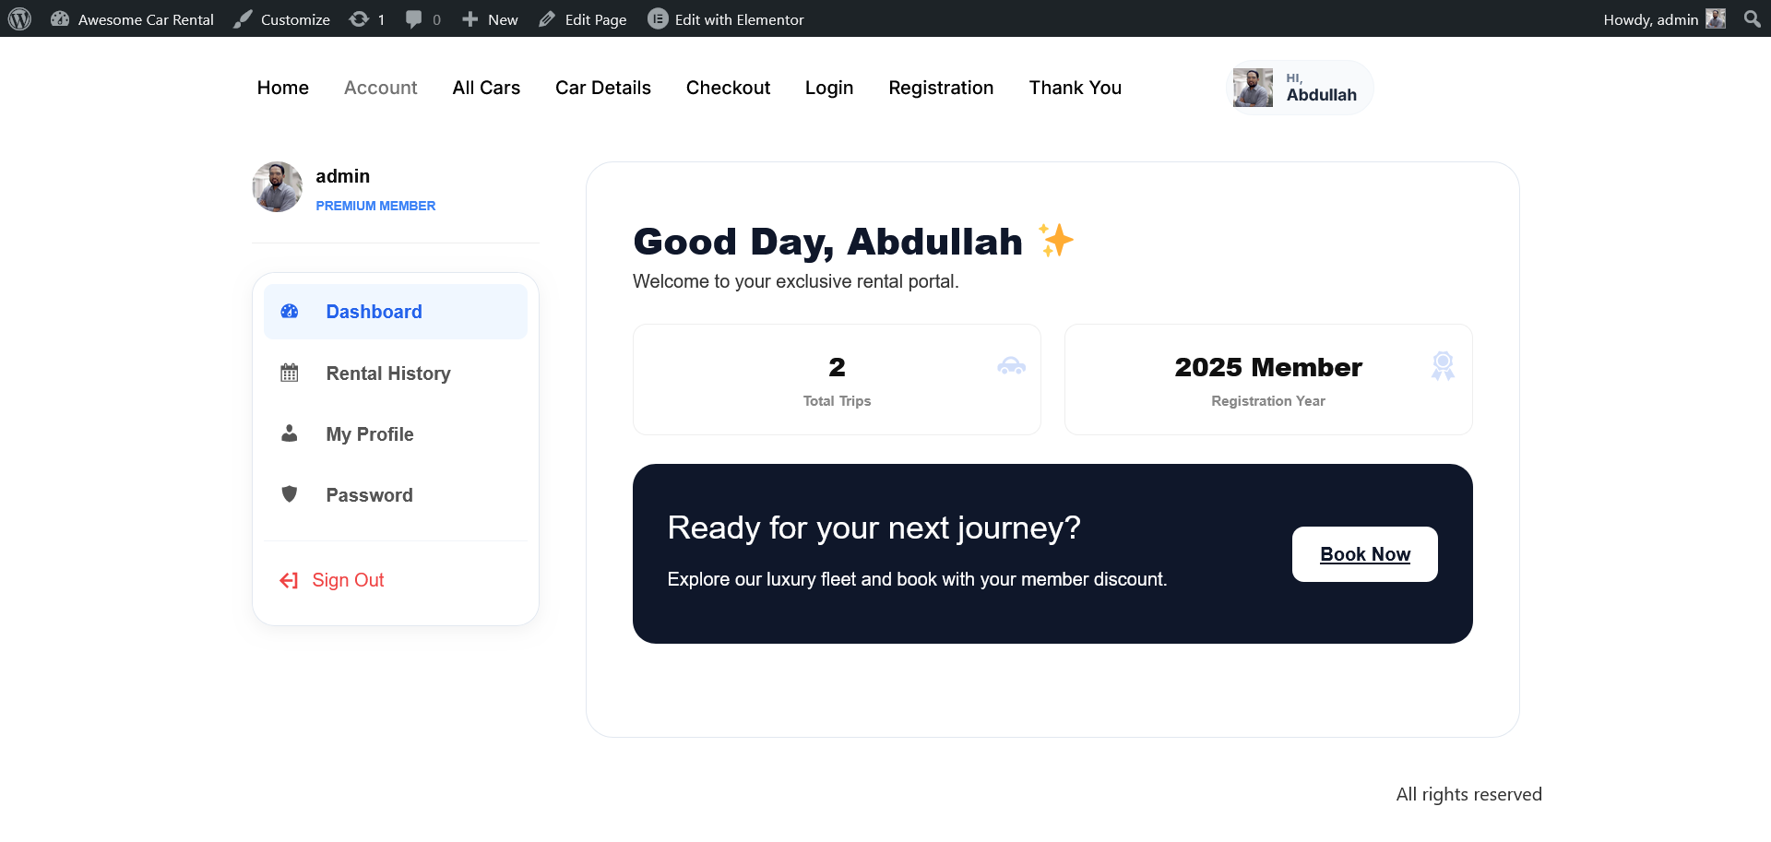Click the Sign Out arrow icon
The height and width of the screenshot is (842, 1771).
289,580
